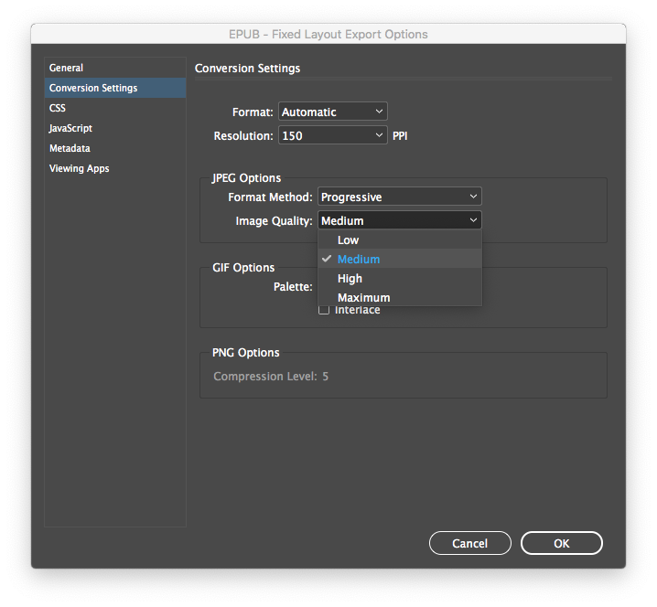Pick the checked Medium option in the list
The image size is (657, 607).
point(358,260)
